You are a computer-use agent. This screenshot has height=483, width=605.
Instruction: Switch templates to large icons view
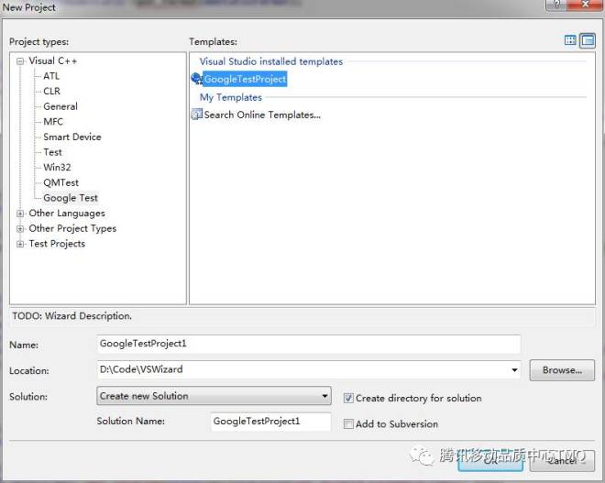coord(570,40)
